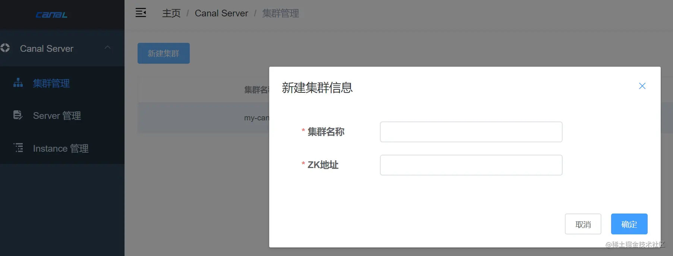This screenshot has width=673, height=256.
Task: Click the 新建集群 button
Action: point(164,53)
